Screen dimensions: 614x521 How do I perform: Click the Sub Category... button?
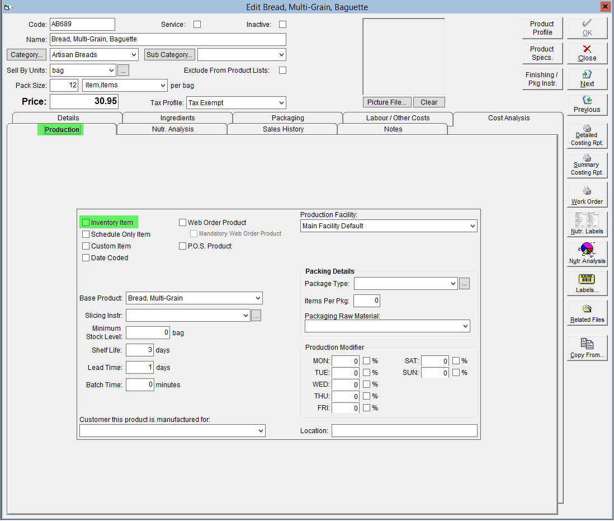tap(169, 55)
